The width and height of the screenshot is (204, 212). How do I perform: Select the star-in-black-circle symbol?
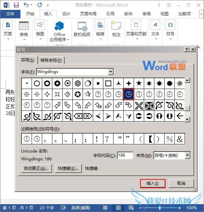[x=78, y=94]
